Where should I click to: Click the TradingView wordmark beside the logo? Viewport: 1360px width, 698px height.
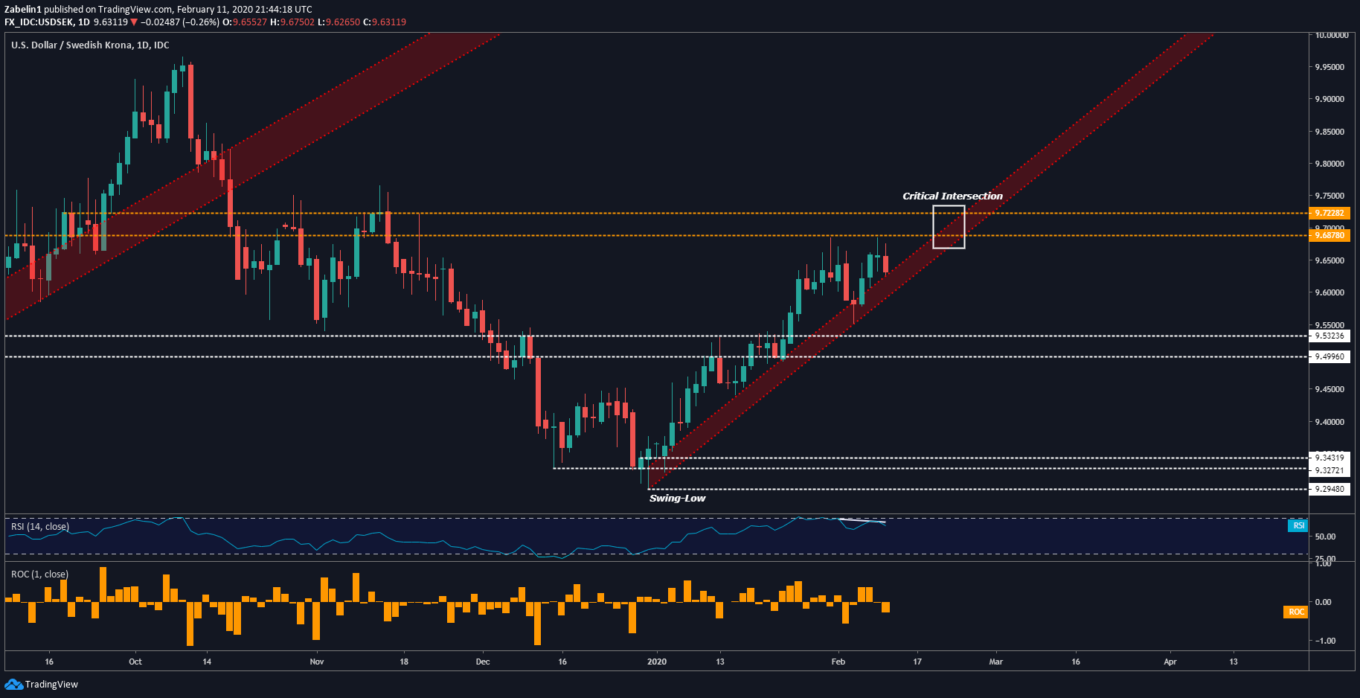[x=51, y=685]
